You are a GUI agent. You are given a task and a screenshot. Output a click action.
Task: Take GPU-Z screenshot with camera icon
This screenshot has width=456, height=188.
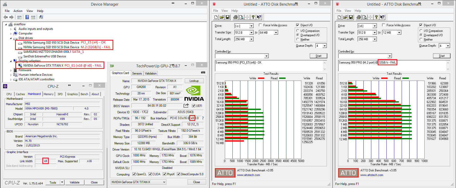203,72
